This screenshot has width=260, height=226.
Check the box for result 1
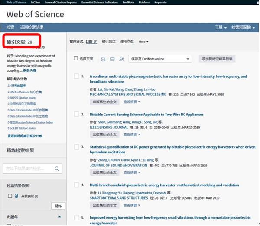(76, 76)
